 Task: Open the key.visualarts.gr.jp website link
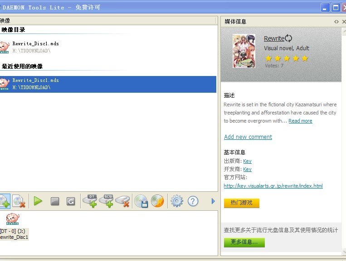tap(273, 186)
